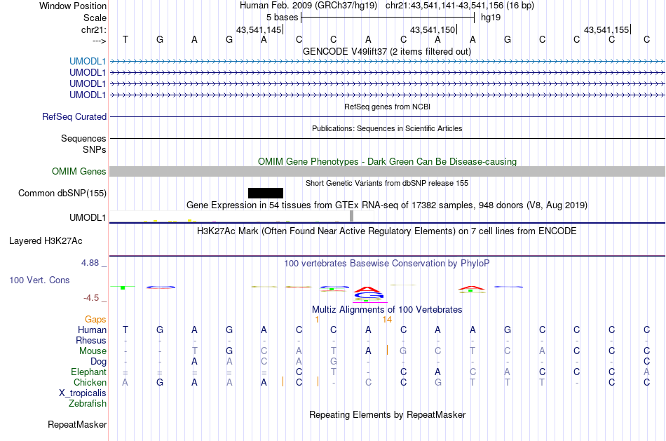Click the light-blue UMODL1 transcript label
Image resolution: width=666 pixels, height=441 pixels.
[88, 61]
